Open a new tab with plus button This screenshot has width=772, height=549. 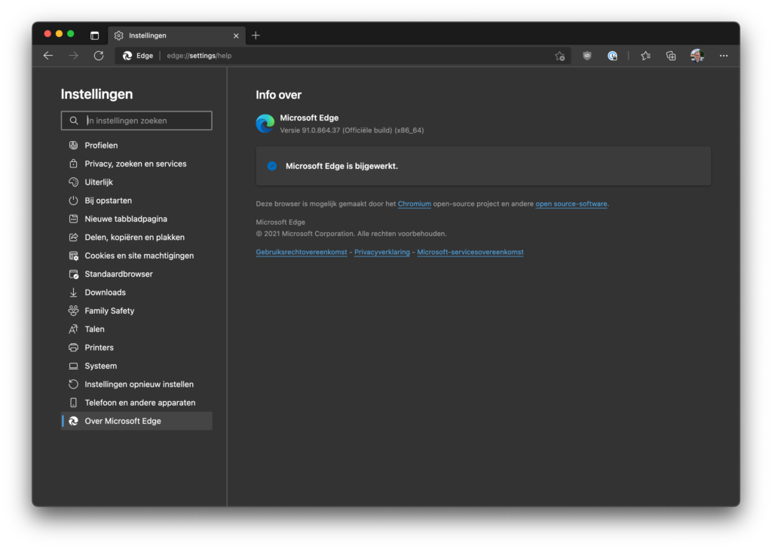pyautogui.click(x=256, y=35)
